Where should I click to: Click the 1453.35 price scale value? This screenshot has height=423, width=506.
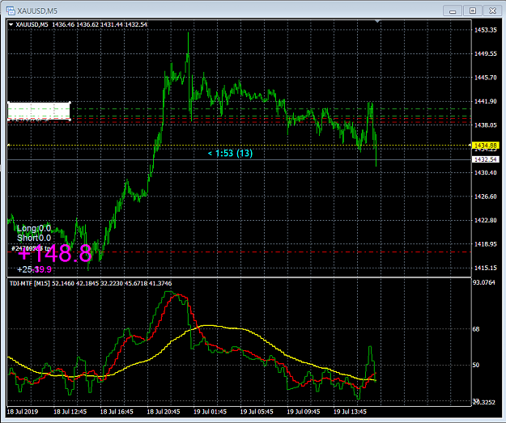[x=485, y=30]
